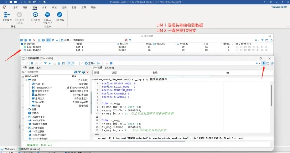Switch to the 仿真 ribbon tab
290x153 pixels.
pos(44,7)
